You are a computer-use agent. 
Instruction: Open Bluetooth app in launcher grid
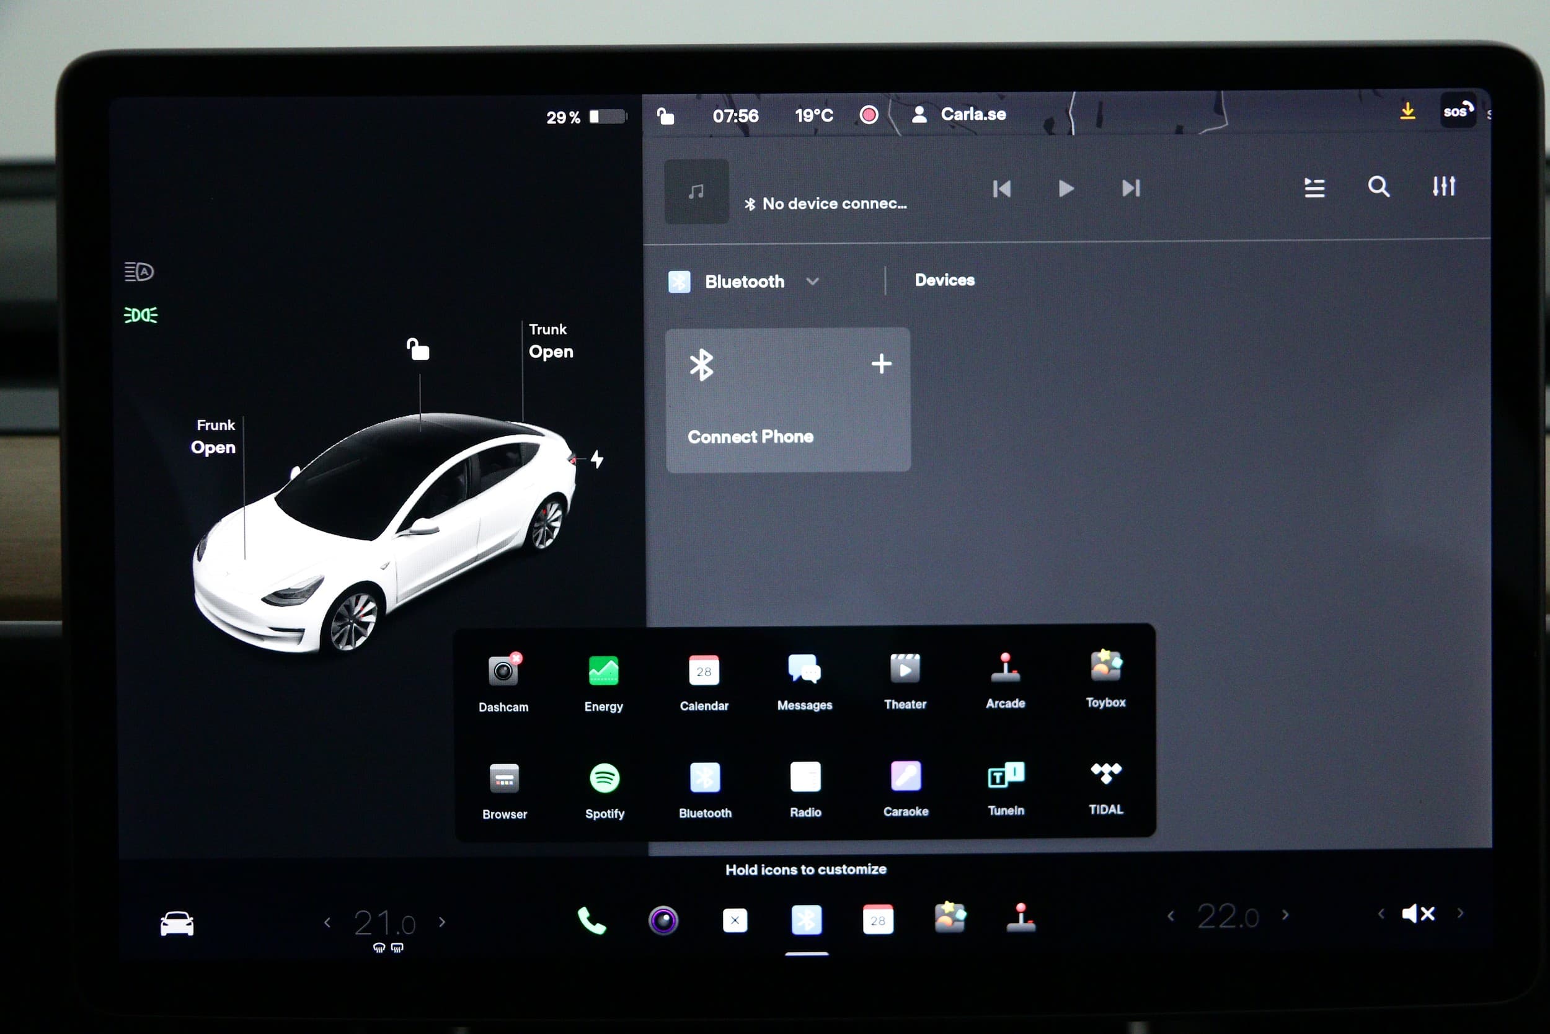click(x=705, y=790)
